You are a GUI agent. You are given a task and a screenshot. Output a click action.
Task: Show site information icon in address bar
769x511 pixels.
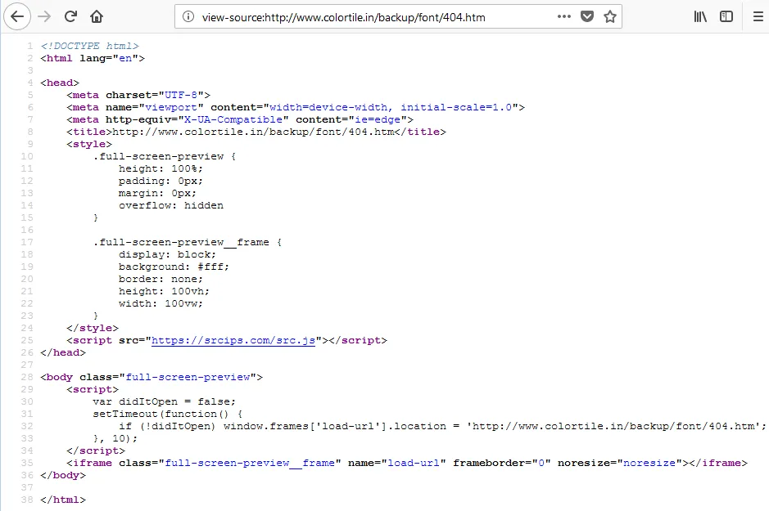pyautogui.click(x=188, y=16)
